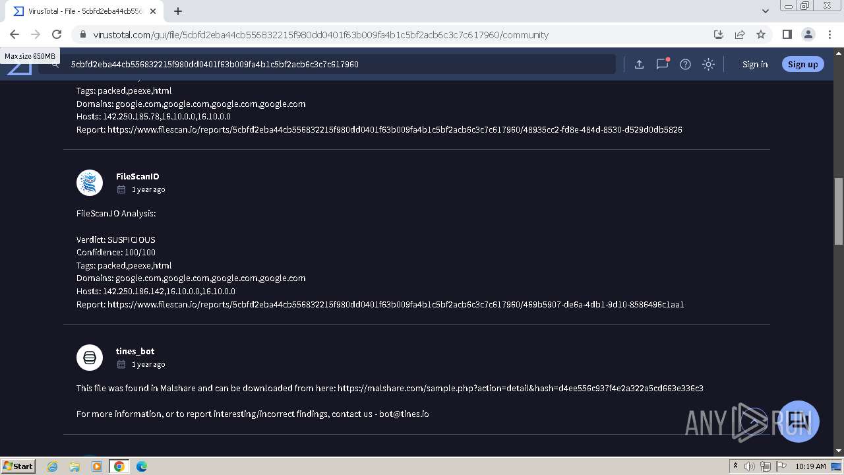Viewport: 844px width, 475px height.
Task: Open second filescan.io report link ending c1aa1
Action: (x=396, y=304)
